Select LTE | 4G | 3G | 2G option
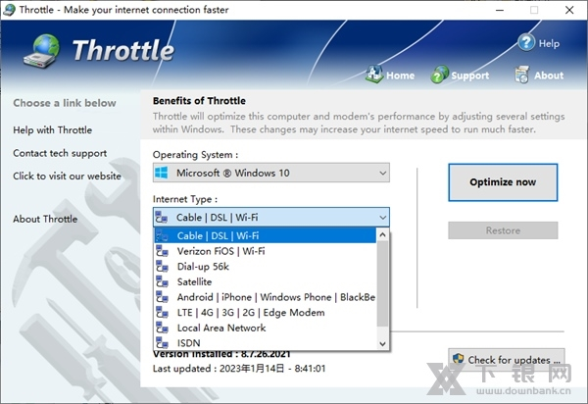The image size is (588, 404). (265, 313)
